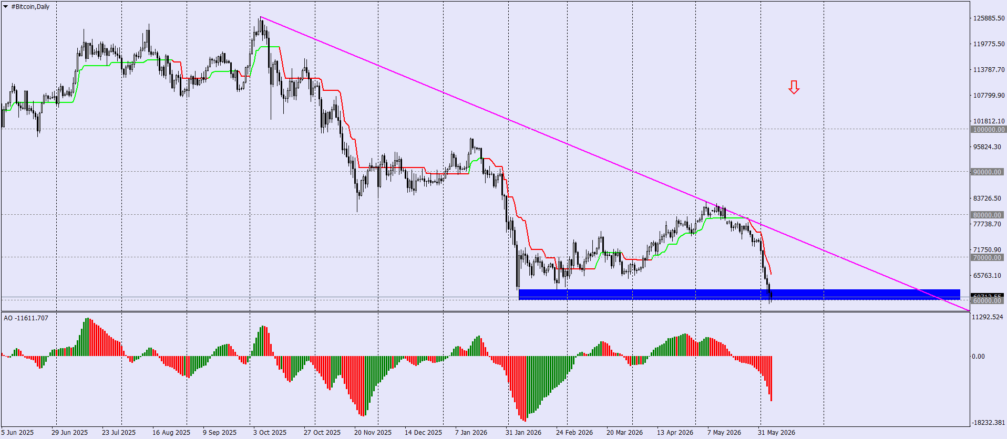Click the 13 Apr 2026 date label
The height and width of the screenshot is (439, 1007).
pyautogui.click(x=675, y=433)
